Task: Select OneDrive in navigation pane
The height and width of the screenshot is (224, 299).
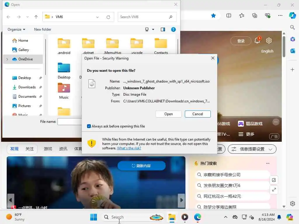Action: (23, 59)
